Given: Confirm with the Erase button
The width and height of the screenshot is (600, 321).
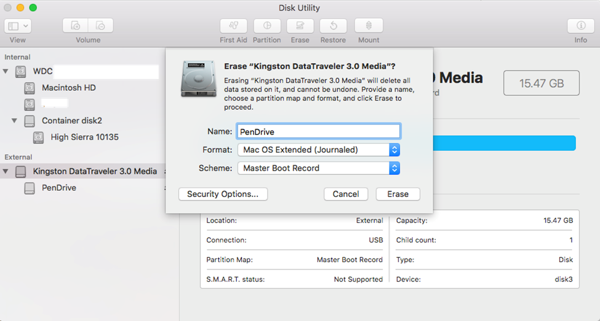Looking at the screenshot, I should (x=398, y=194).
